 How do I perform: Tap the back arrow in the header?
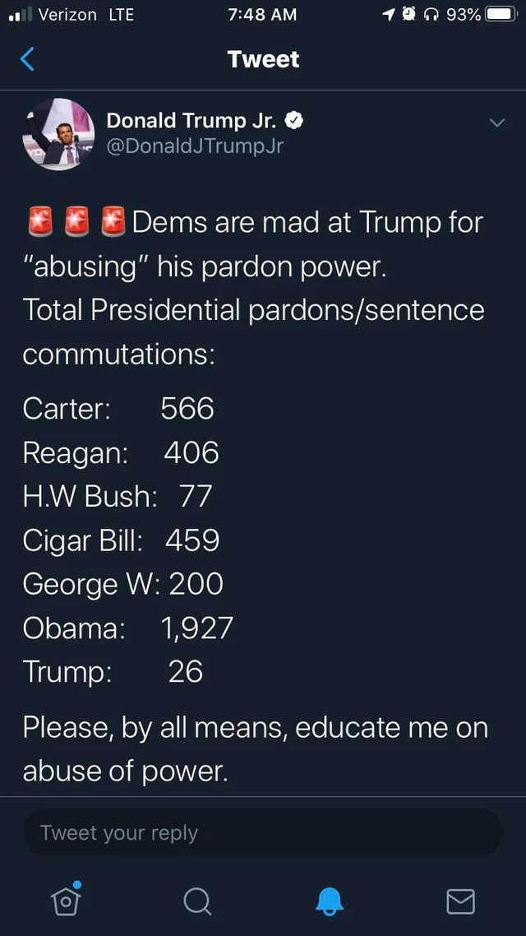[27, 59]
